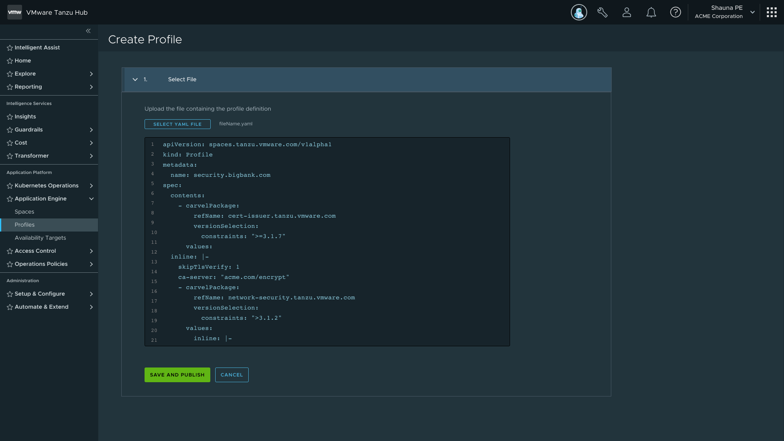
Task: Click the 'kind: Profile' line
Action: [188, 155]
